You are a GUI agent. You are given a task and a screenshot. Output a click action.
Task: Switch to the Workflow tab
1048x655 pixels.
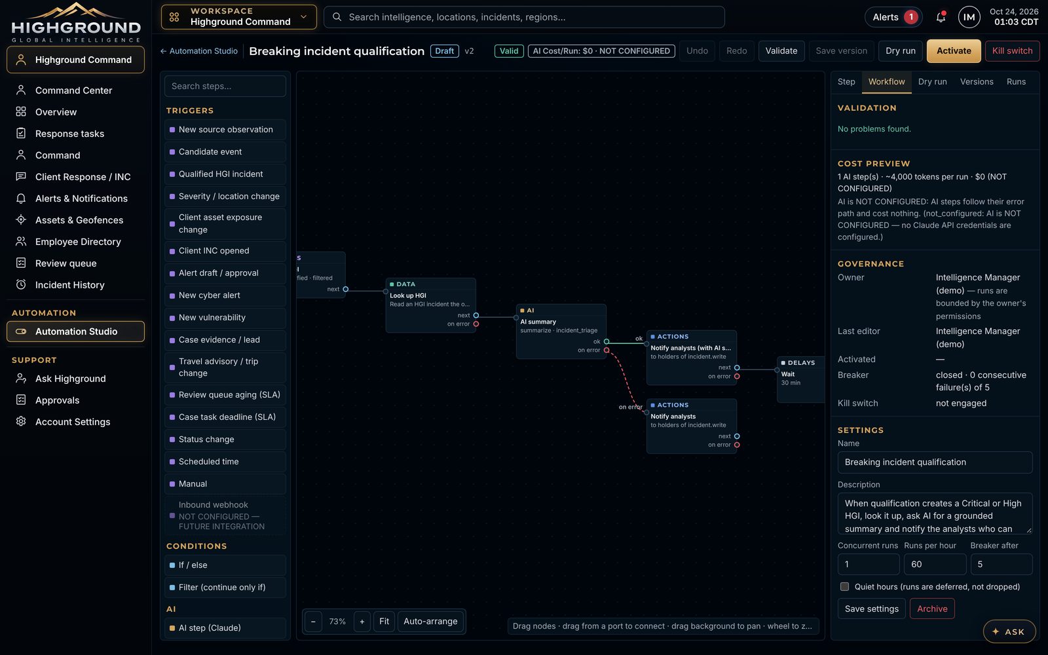pos(886,82)
